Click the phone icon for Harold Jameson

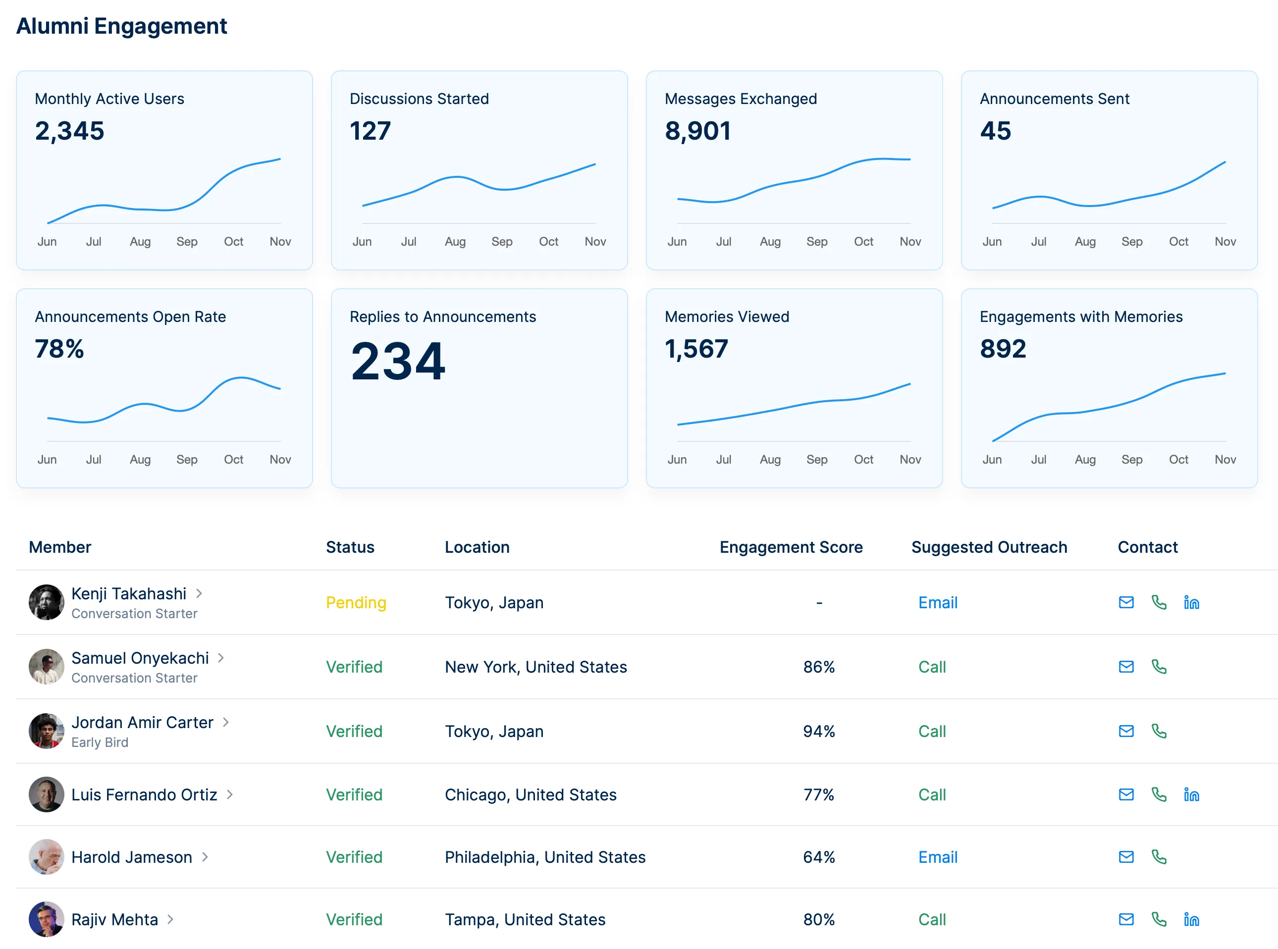pyautogui.click(x=1159, y=856)
